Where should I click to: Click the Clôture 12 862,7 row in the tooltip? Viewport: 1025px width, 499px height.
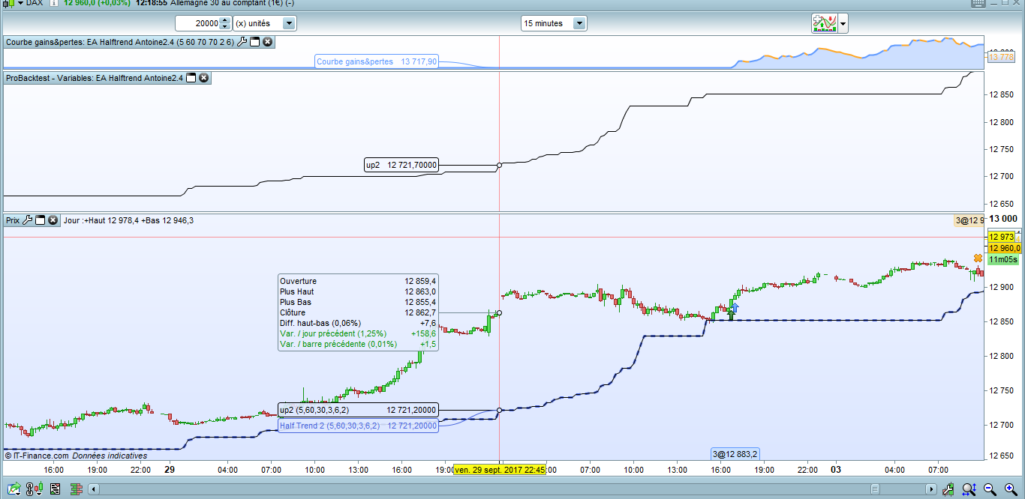[358, 312]
